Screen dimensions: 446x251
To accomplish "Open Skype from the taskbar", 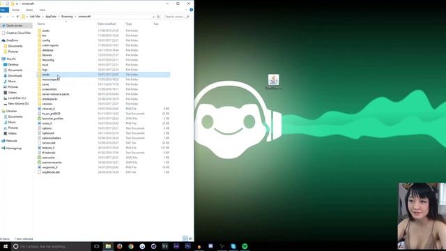I will pyautogui.click(x=233, y=246).
